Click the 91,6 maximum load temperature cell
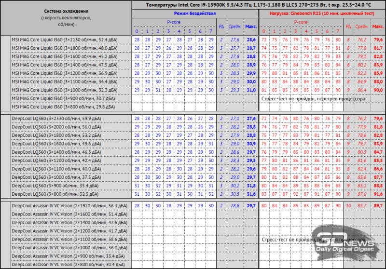This screenshot has width=386, height=269. (x=377, y=194)
